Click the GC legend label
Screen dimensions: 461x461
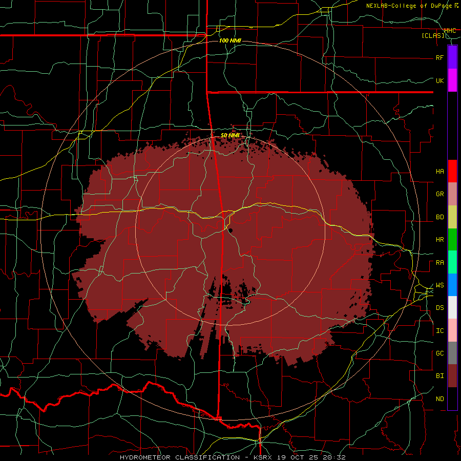439,353
